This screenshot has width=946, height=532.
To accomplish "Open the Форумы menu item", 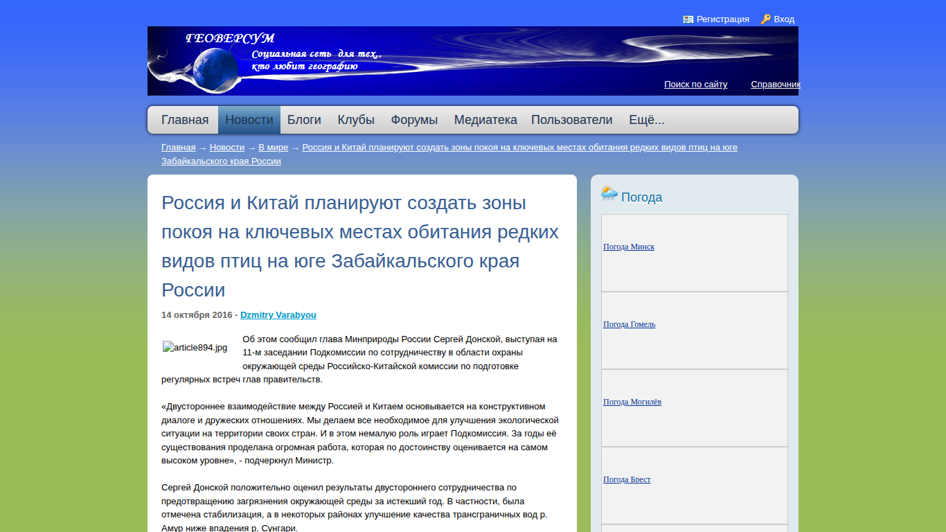I will pyautogui.click(x=414, y=120).
